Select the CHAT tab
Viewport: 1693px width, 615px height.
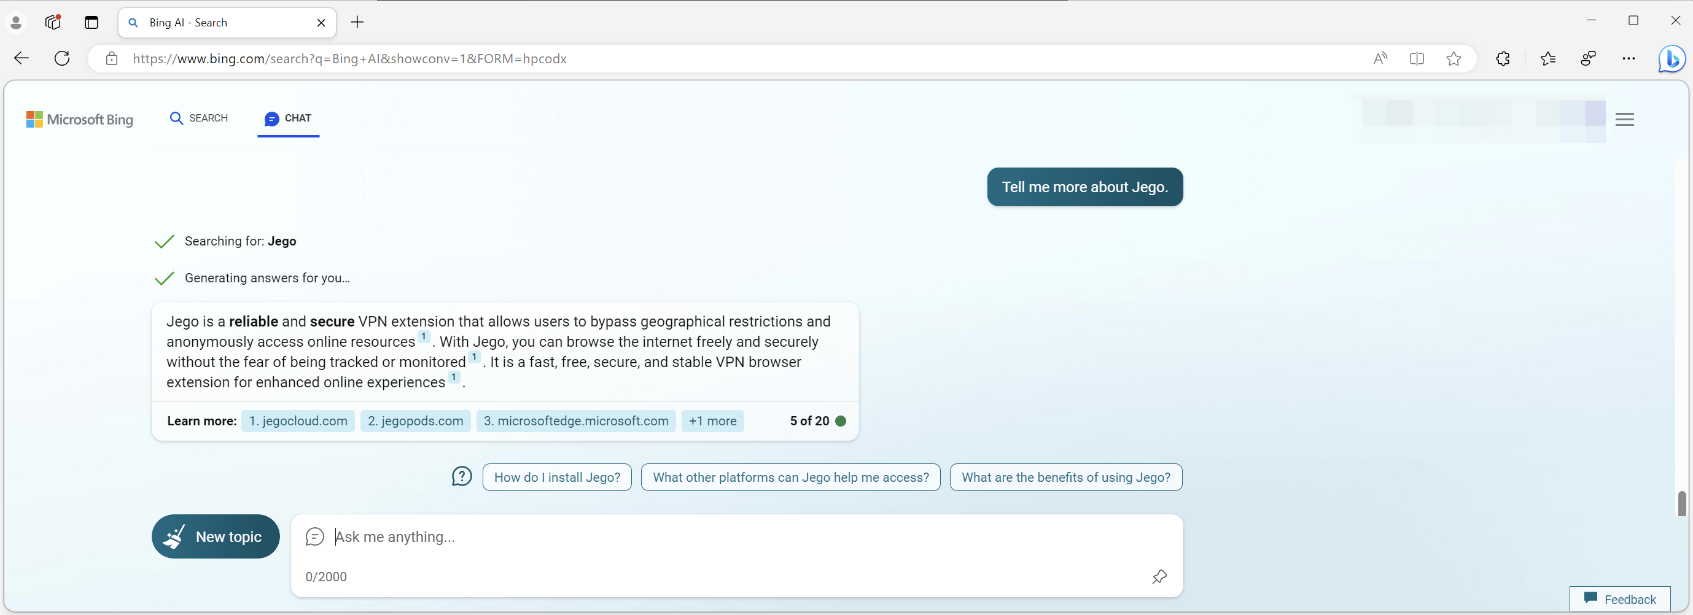288,118
